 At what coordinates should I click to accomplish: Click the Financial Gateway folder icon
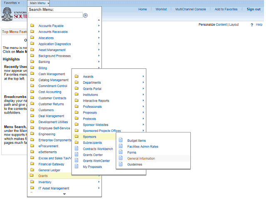[x=32, y=164]
